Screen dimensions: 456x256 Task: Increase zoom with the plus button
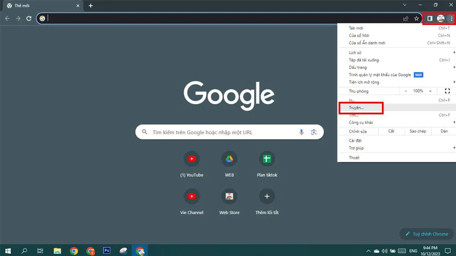(431, 91)
